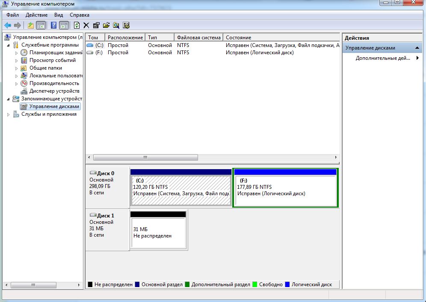Toggle the Action pane show/hide toolbar button
Viewport: 426px width, 302px height.
[64, 26]
